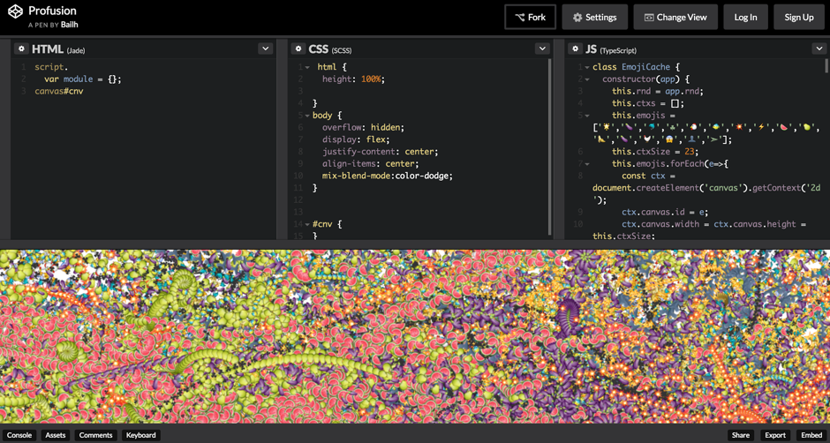Open the Comments tab
The image size is (830, 443).
pyautogui.click(x=95, y=435)
